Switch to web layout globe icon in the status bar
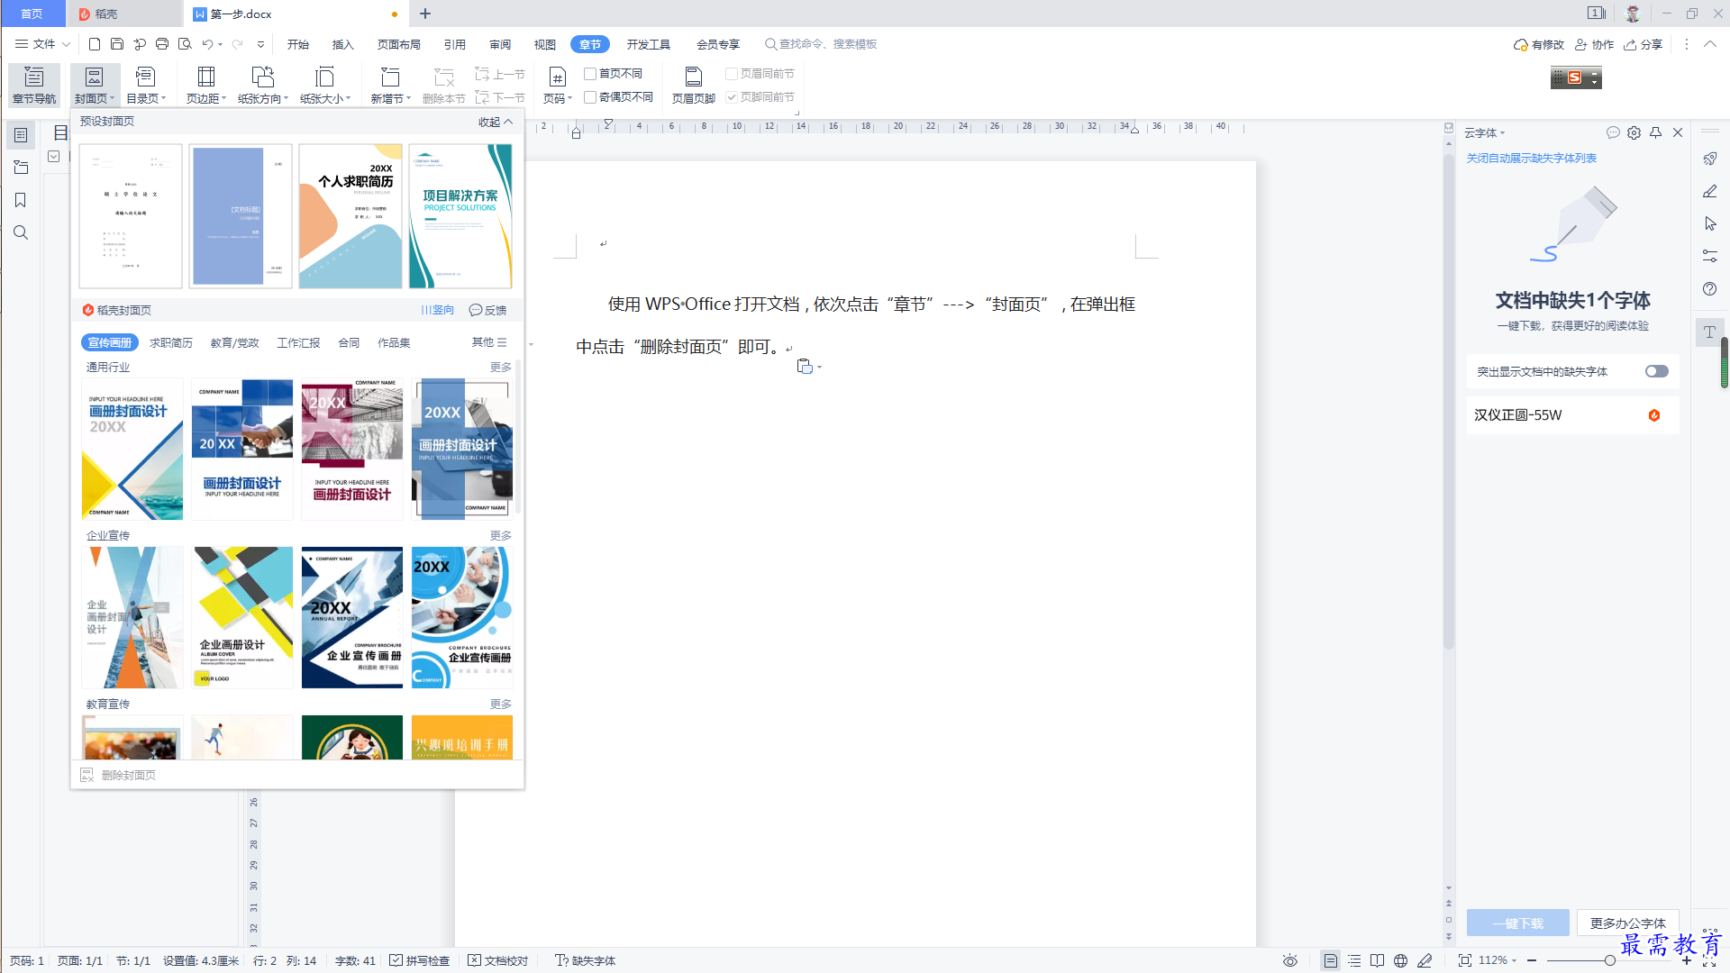 tap(1400, 960)
